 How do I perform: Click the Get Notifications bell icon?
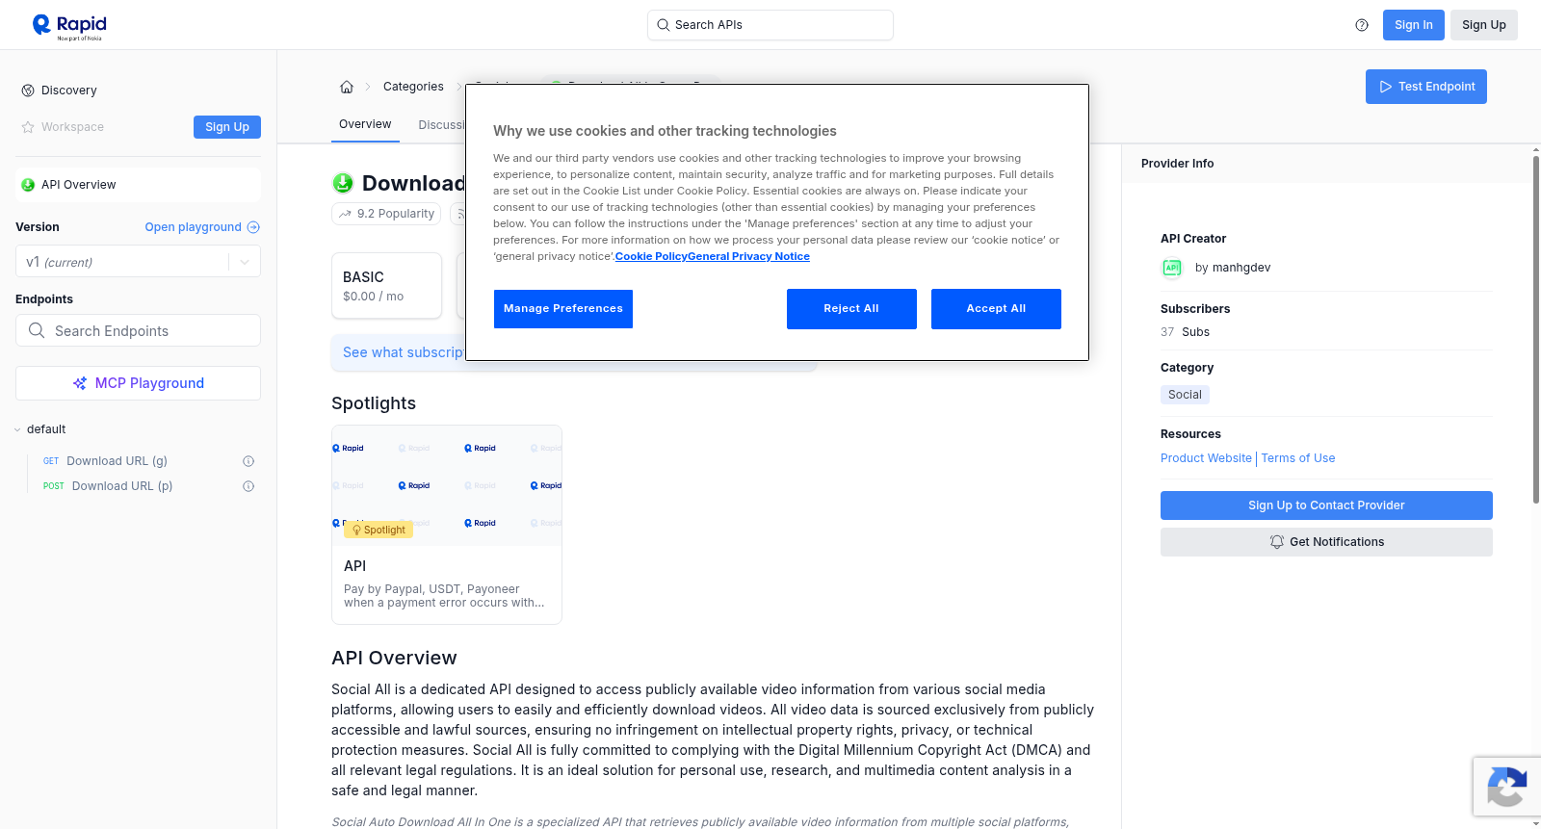click(1277, 542)
